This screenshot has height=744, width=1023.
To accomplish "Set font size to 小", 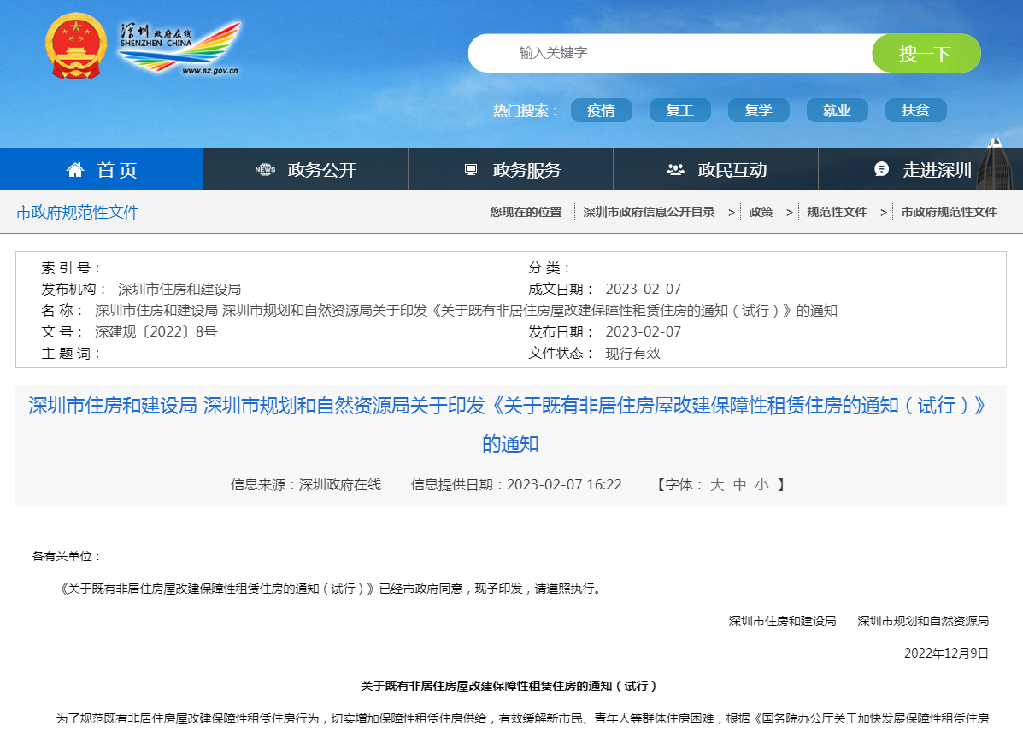I will tap(761, 485).
